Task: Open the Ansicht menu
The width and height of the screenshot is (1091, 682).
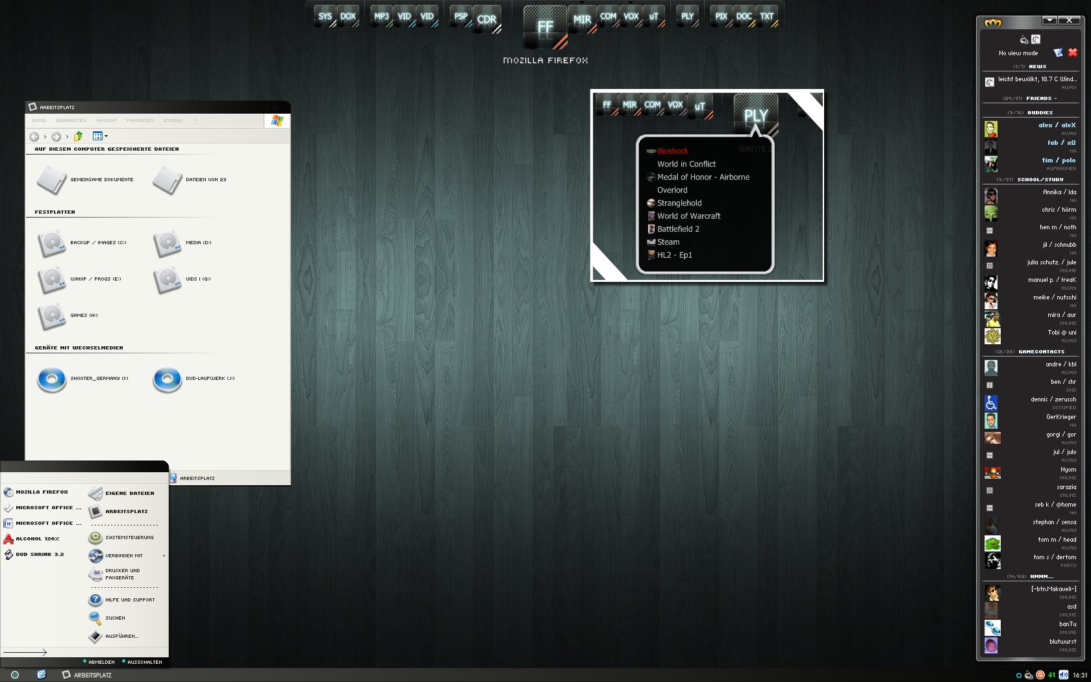Action: pos(107,121)
